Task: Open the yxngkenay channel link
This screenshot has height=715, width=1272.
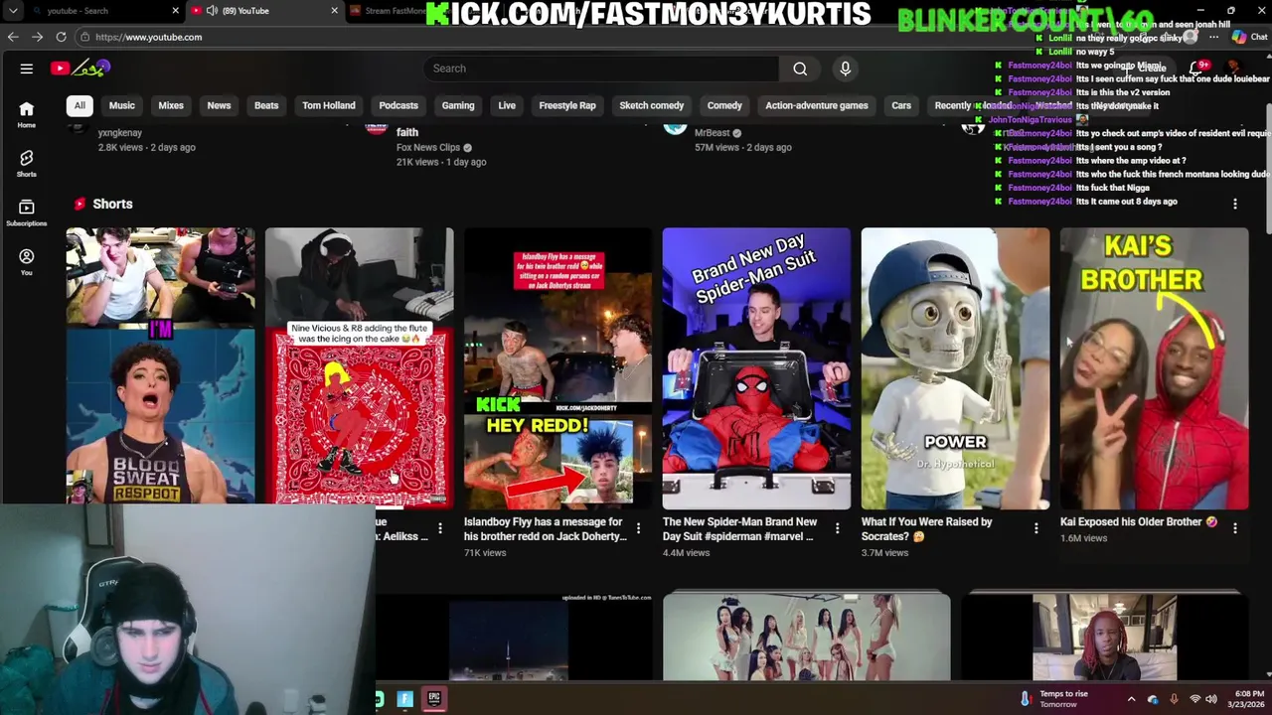Action: (119, 133)
